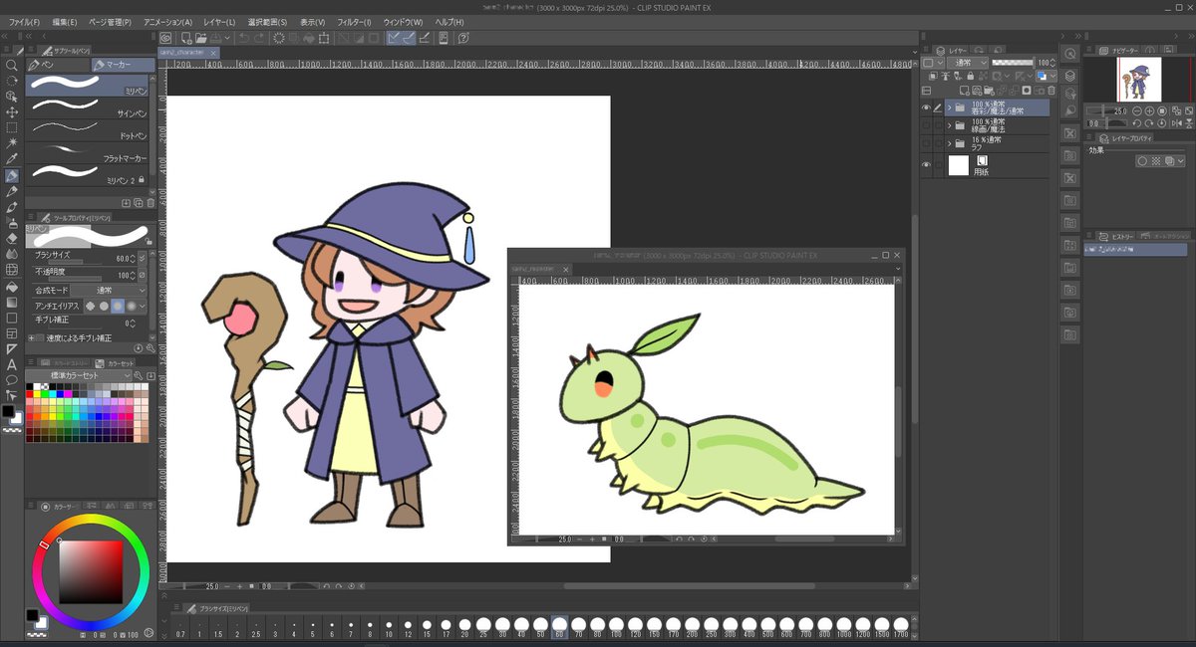Toggle visibility of the 着彩 layer folder

926,108
